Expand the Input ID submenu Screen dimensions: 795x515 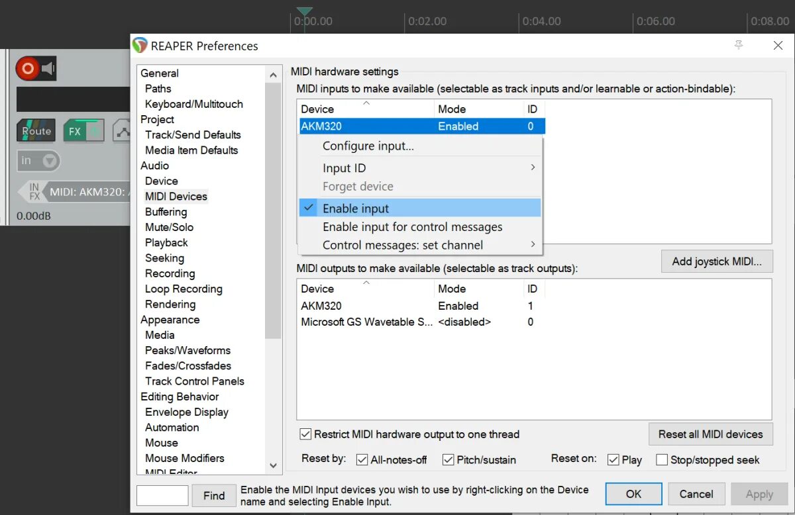point(420,168)
